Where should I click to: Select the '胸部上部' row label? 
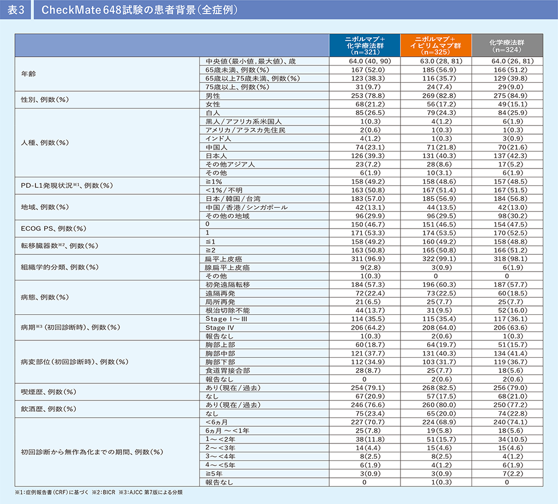click(x=220, y=345)
